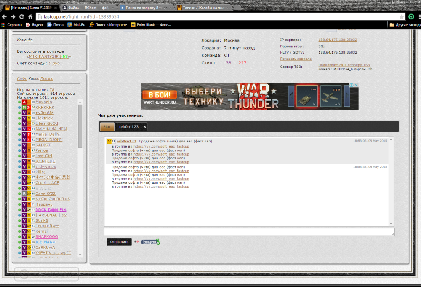The width and height of the screenshot is (421, 287).
Task: Select the Канал sidebar tab
Action: point(34,79)
